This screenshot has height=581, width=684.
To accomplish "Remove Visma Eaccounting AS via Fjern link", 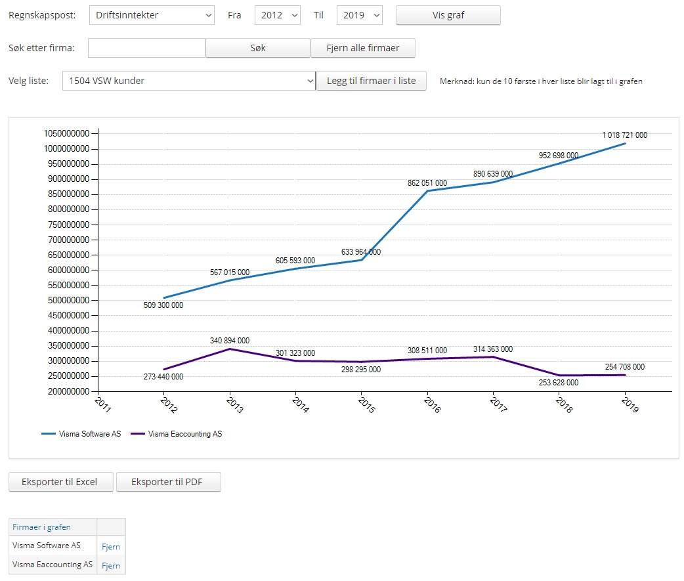I will 110,565.
